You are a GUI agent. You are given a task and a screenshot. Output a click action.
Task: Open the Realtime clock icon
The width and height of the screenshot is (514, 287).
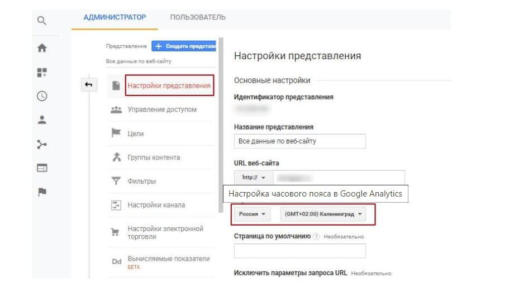(x=42, y=96)
